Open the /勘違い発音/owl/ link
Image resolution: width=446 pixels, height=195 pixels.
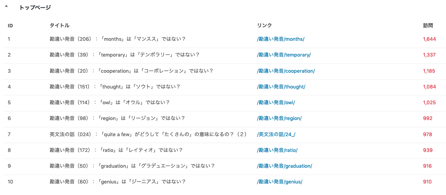pos(276,103)
